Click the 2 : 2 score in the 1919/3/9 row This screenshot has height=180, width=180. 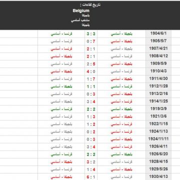91,109
